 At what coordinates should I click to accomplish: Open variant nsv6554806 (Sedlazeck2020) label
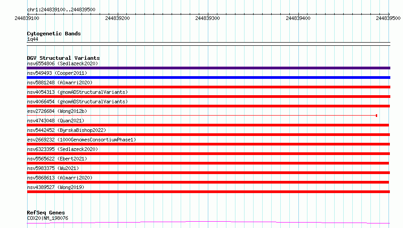62,63
